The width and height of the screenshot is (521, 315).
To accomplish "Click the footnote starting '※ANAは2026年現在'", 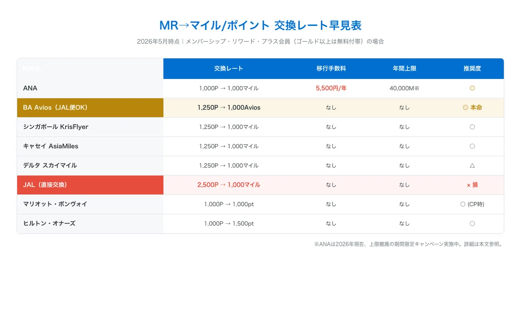I will [409, 244].
